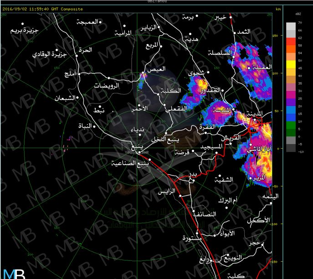Click the lightest gray swatch below 70 dBZ
This screenshot has height=279, width=313.
291,26
